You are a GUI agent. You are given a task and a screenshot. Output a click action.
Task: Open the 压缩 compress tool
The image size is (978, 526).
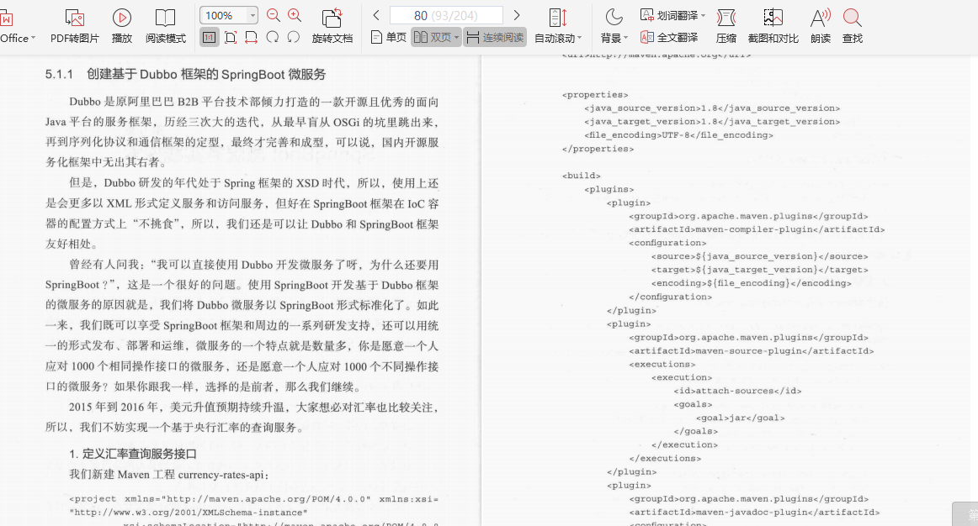pos(725,26)
